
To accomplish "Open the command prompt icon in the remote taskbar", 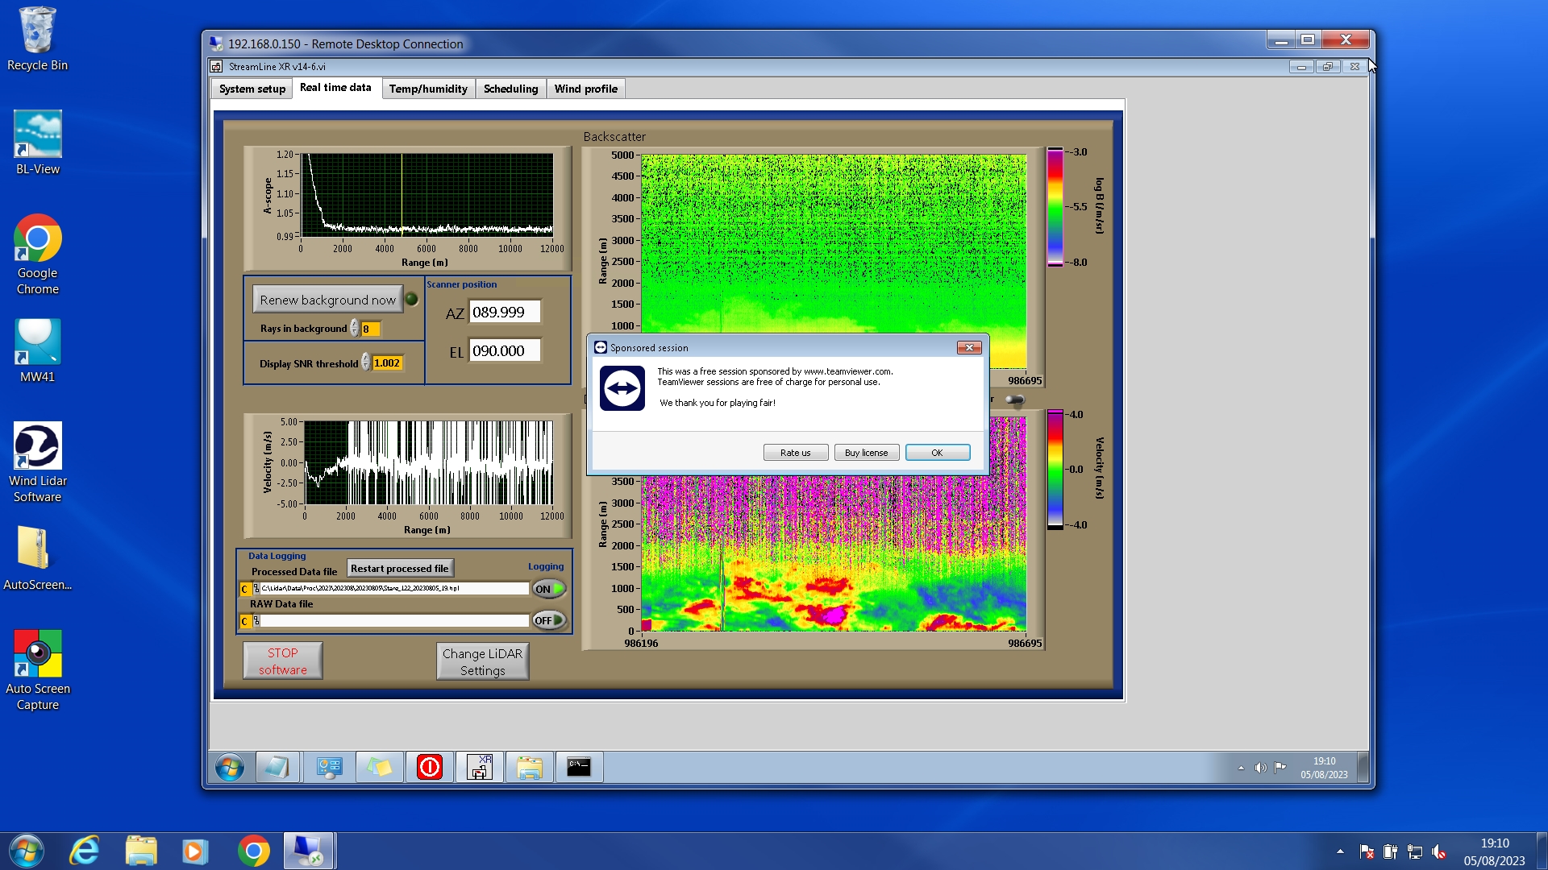I will 579,767.
